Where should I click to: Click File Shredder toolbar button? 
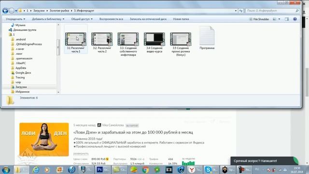tap(259, 19)
